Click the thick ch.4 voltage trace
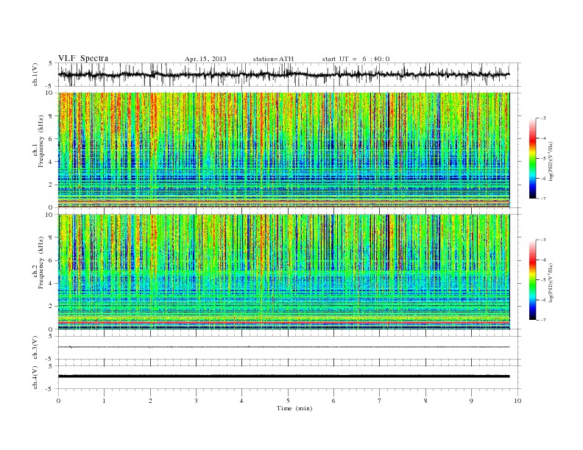 pos(284,376)
